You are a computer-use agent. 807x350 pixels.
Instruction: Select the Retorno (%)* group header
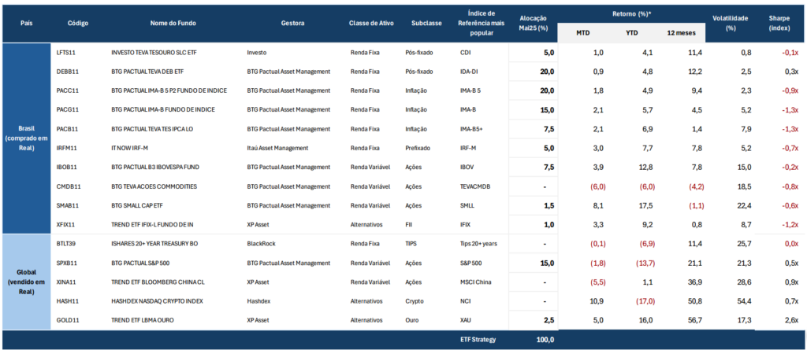pyautogui.click(x=631, y=14)
